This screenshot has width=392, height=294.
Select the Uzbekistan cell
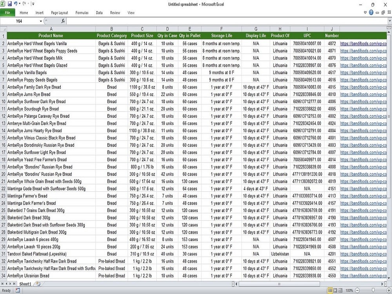(280, 254)
